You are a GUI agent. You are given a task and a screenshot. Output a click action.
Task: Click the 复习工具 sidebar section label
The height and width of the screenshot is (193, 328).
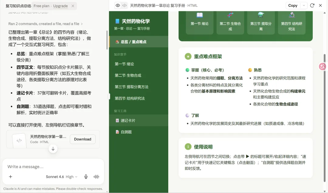[x=120, y=111]
